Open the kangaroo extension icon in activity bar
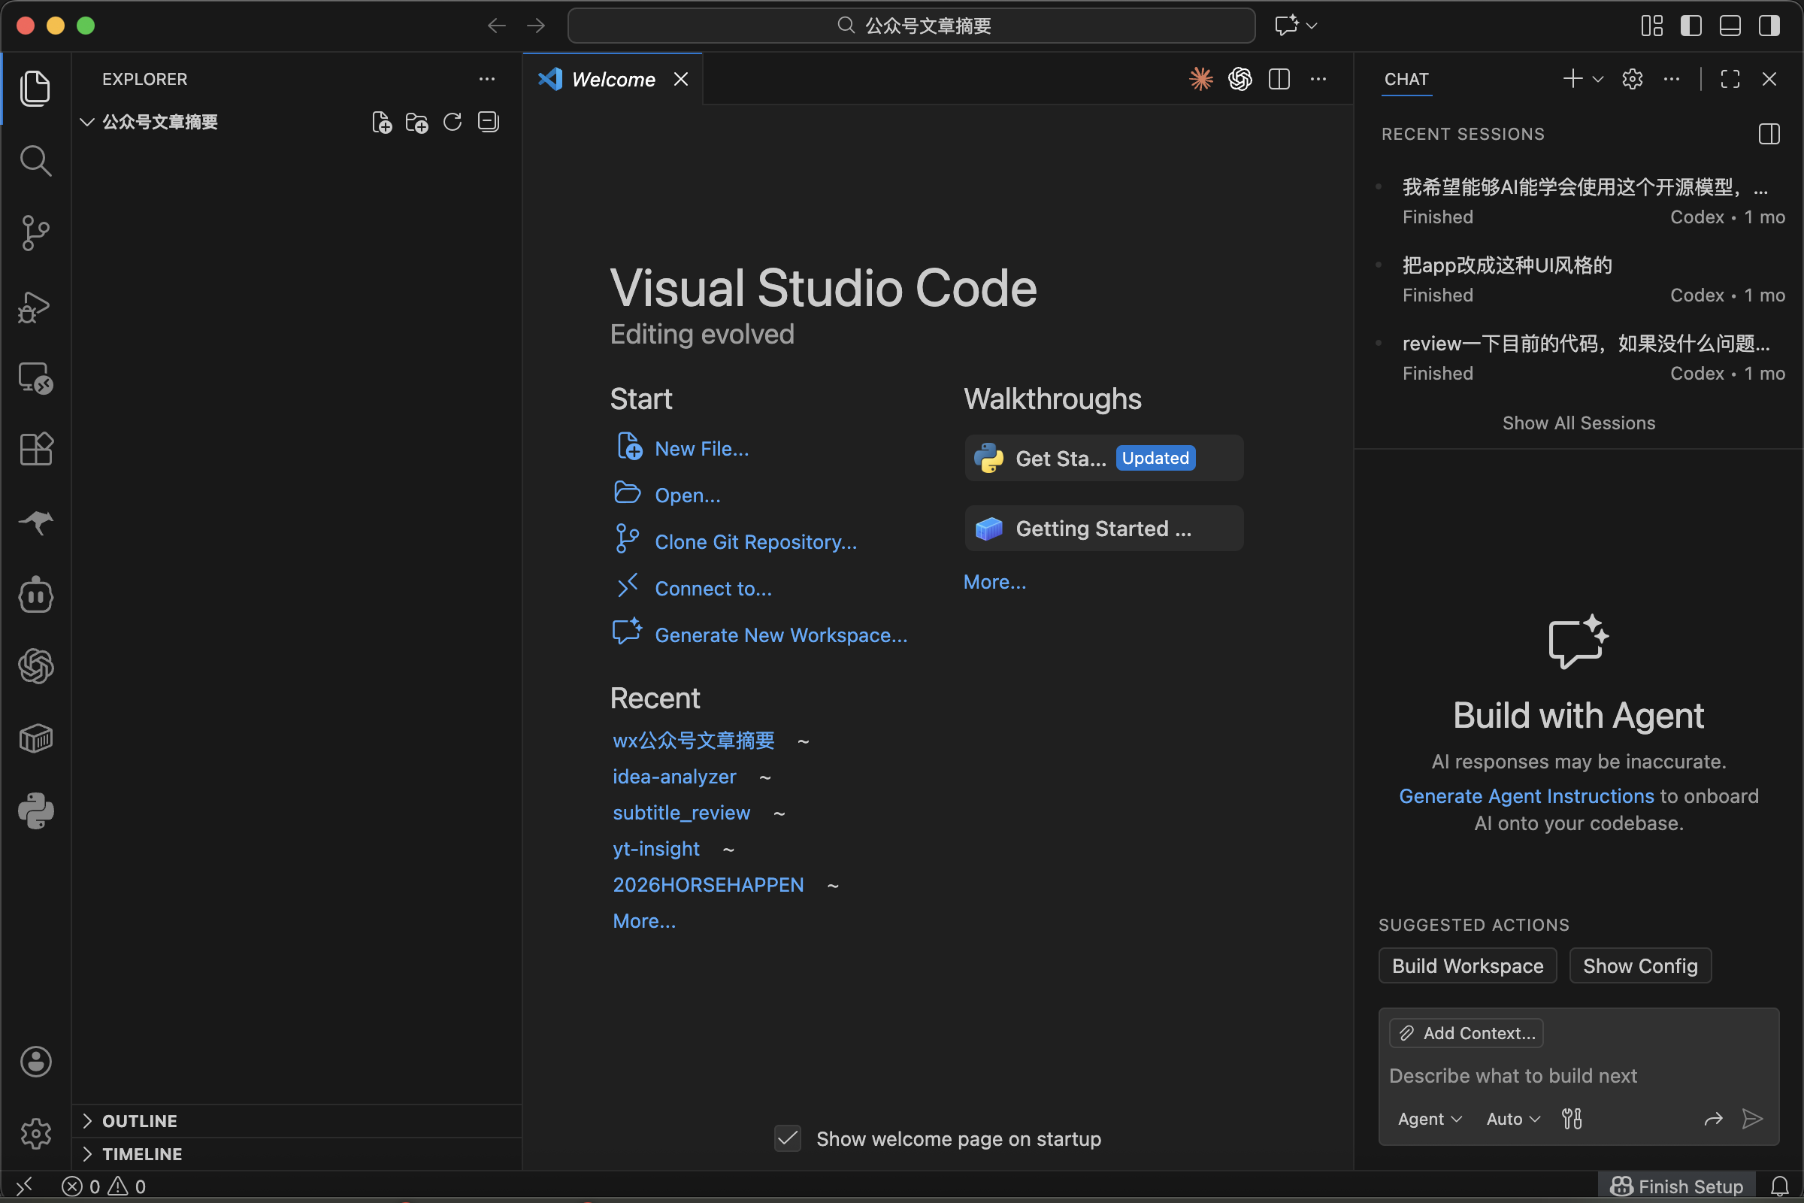1804x1203 pixels. point(35,523)
